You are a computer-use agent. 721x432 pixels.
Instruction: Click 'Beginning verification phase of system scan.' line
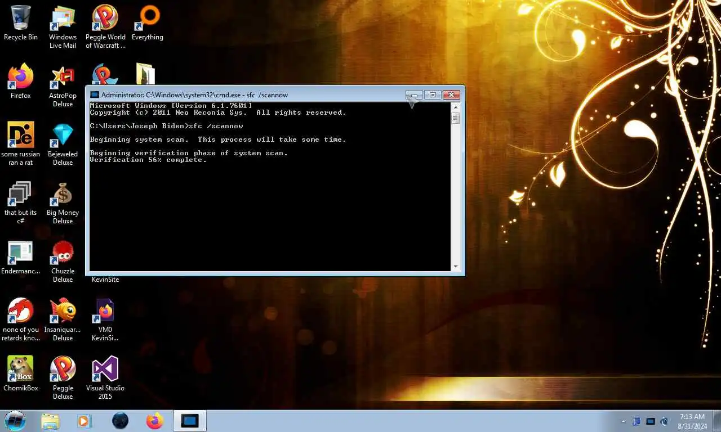[189, 153]
